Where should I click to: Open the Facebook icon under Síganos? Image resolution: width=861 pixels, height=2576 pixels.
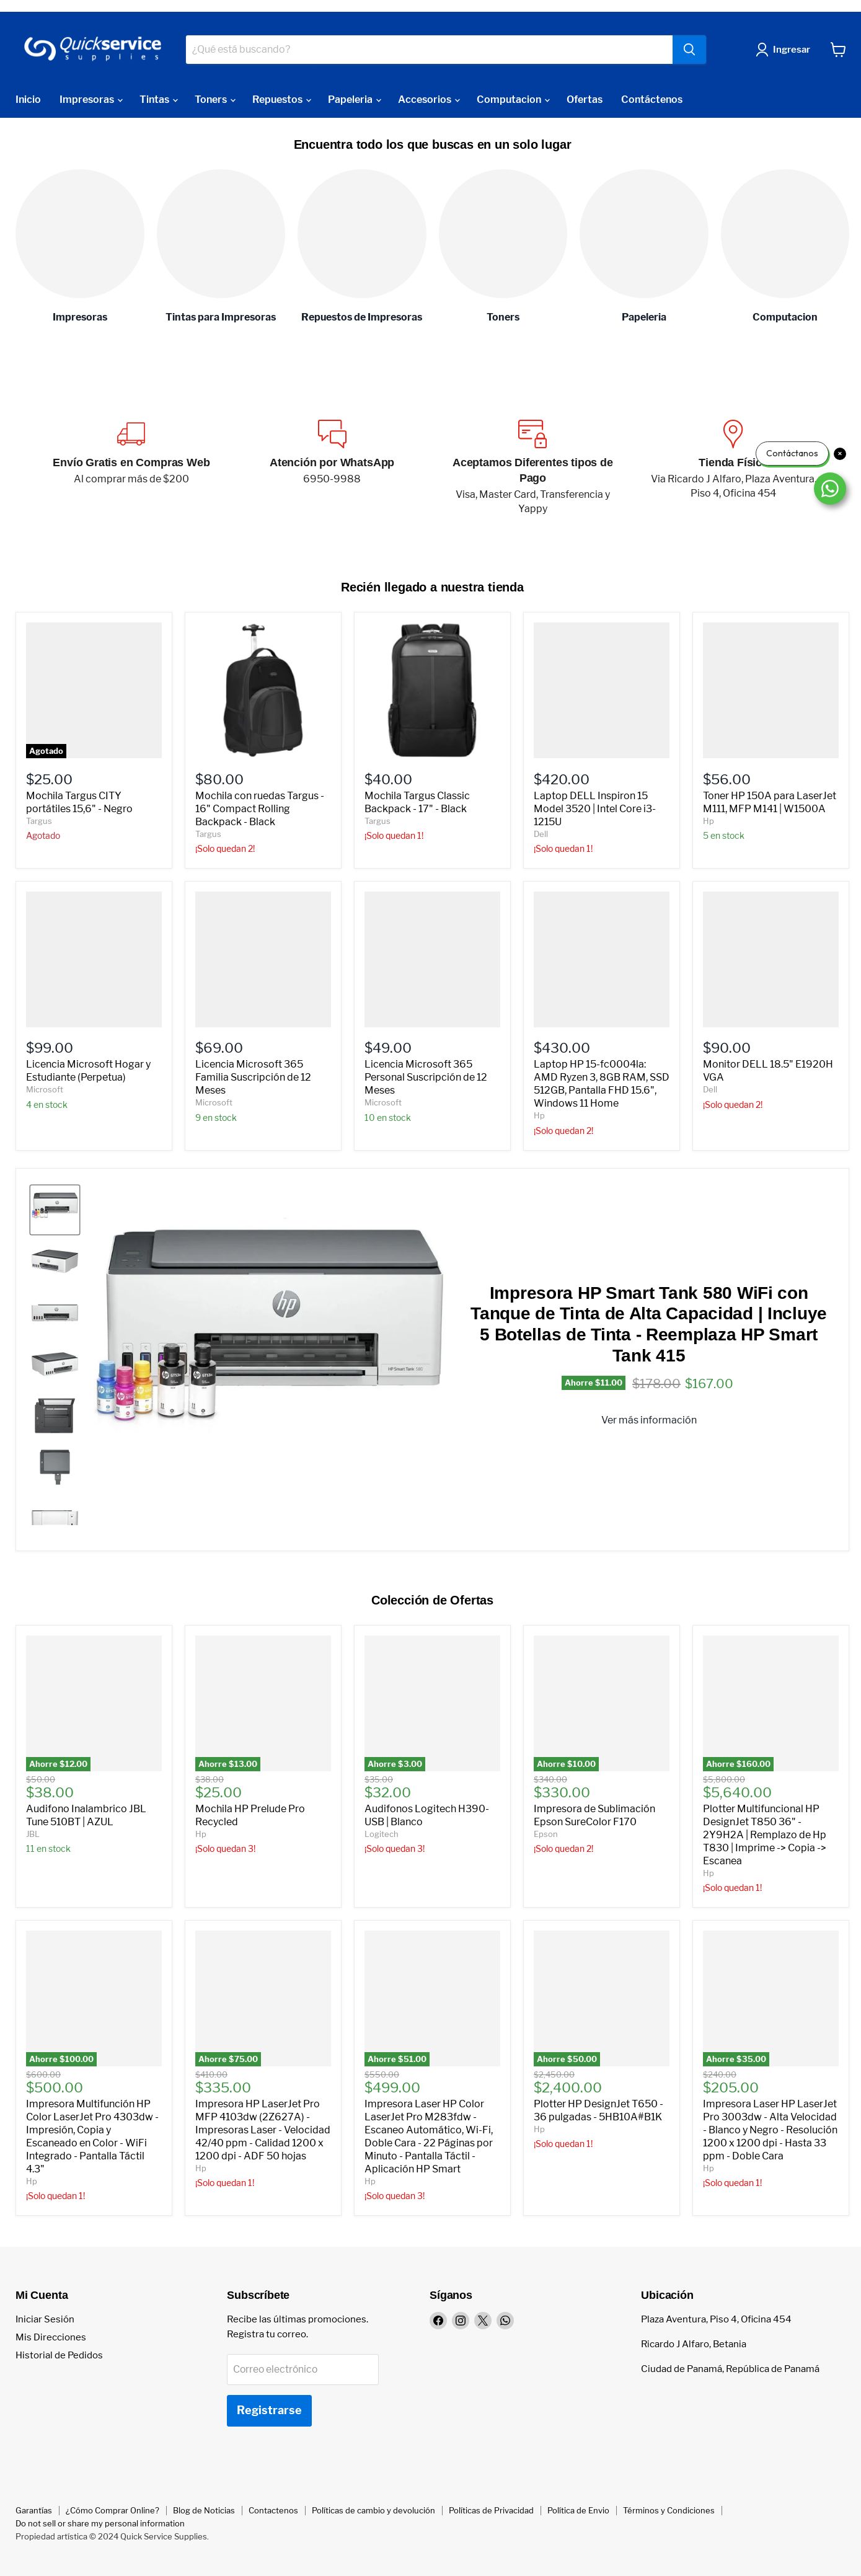tap(438, 2320)
